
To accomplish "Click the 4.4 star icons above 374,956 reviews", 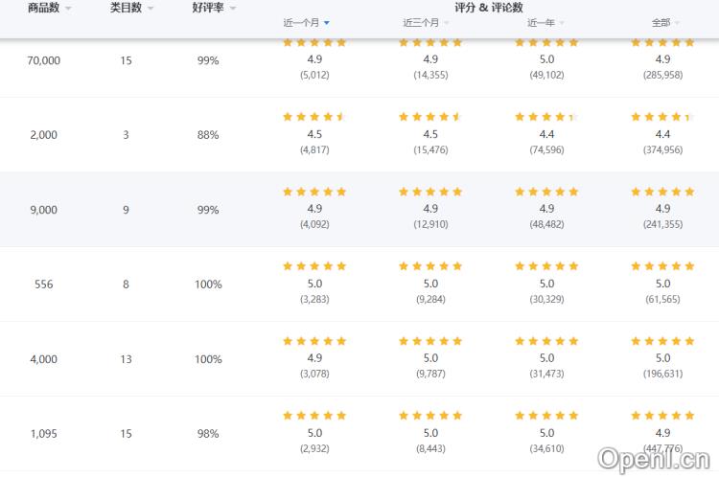I will coord(662,117).
